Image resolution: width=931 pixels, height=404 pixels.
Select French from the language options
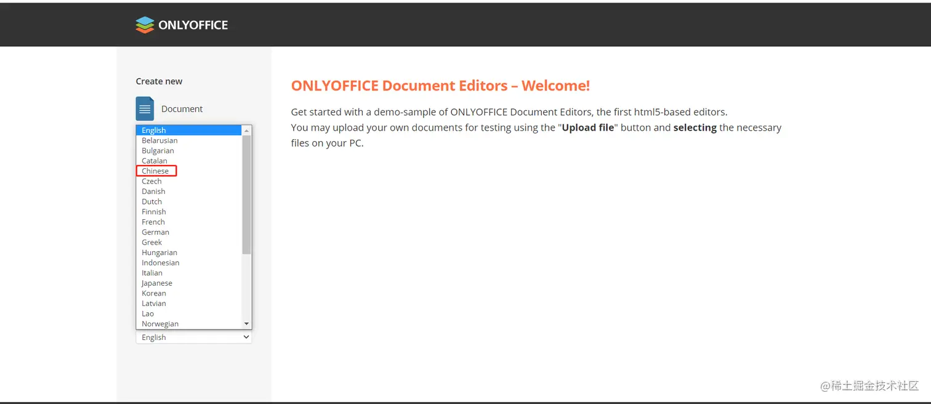tap(189, 222)
